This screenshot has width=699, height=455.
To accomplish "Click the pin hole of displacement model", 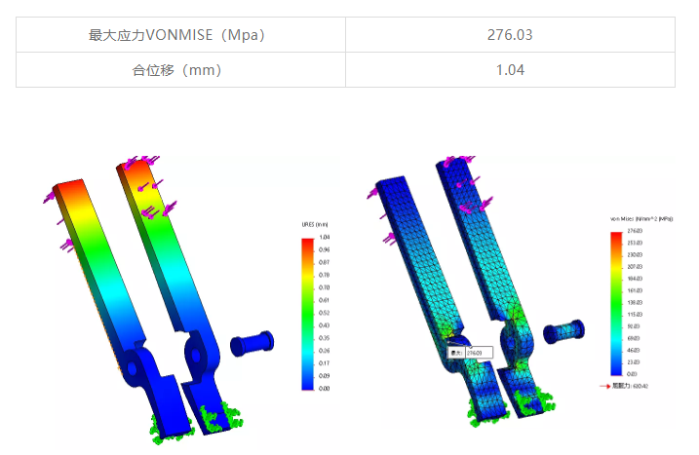I will pos(178,348).
